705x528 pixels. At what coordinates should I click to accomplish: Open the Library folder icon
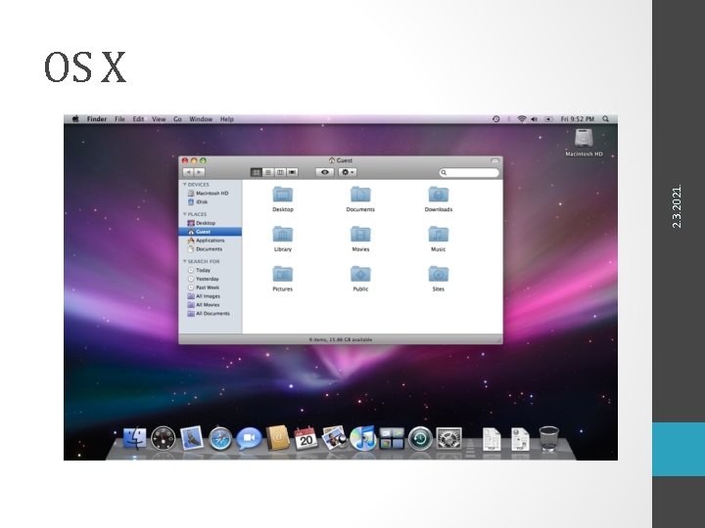282,234
